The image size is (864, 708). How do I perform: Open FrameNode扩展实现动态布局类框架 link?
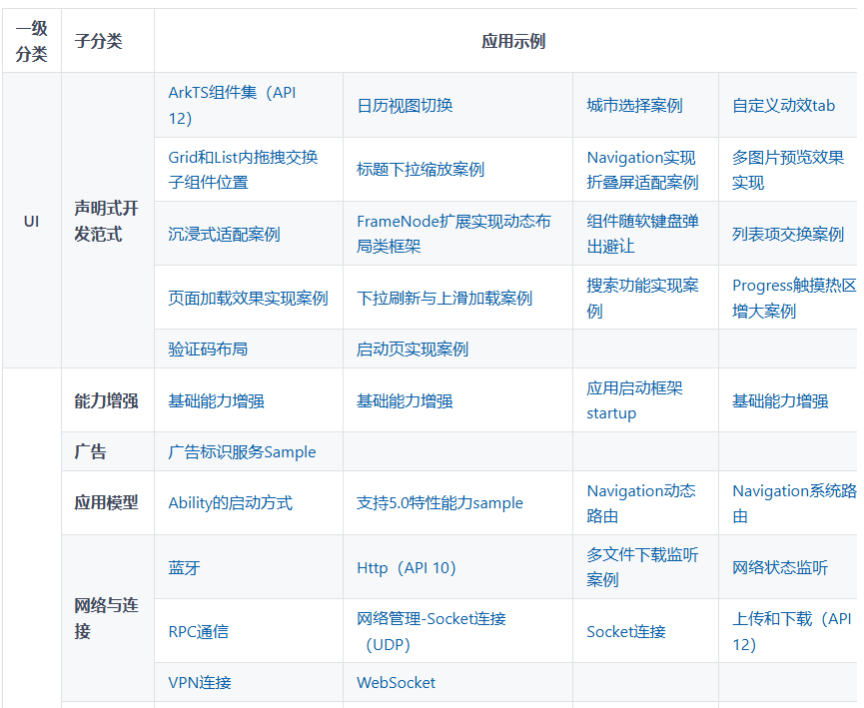453,234
